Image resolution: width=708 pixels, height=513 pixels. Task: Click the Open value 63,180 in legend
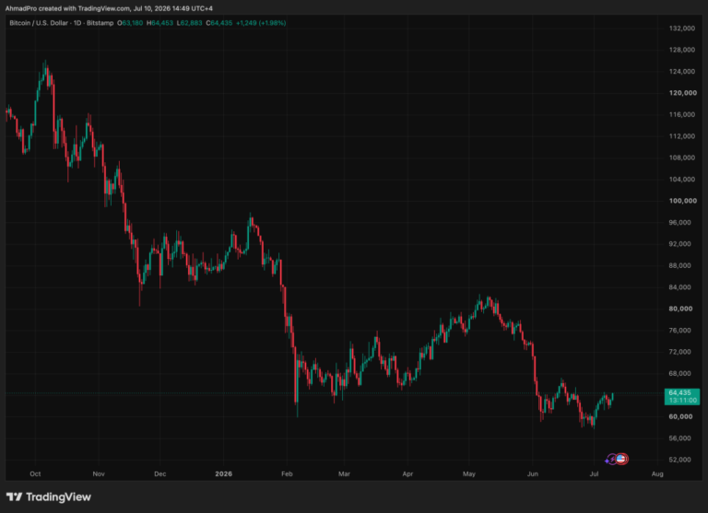133,23
